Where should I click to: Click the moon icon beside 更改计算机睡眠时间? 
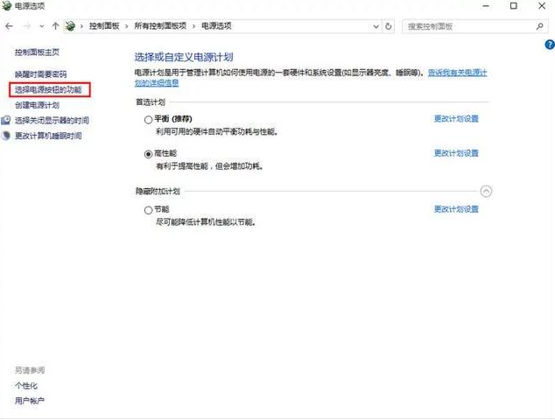tap(7, 136)
